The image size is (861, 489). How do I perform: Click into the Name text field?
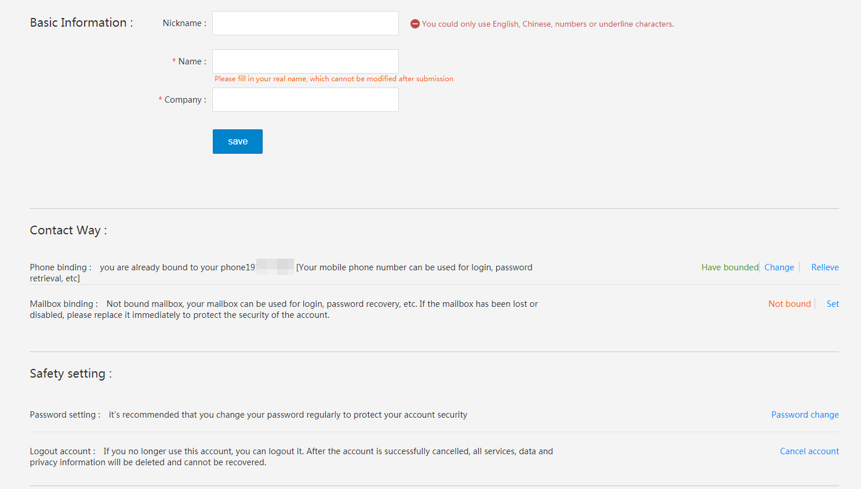click(x=306, y=61)
